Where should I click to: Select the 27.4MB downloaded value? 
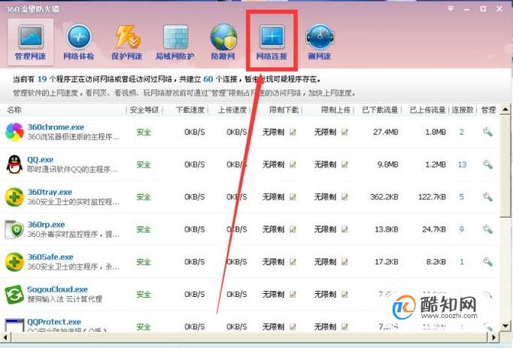pyautogui.click(x=386, y=132)
